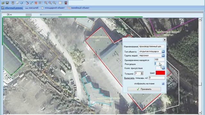Click the map scrollbar up arrow

coord(200,19)
